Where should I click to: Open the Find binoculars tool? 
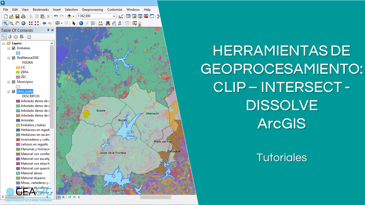[108, 23]
